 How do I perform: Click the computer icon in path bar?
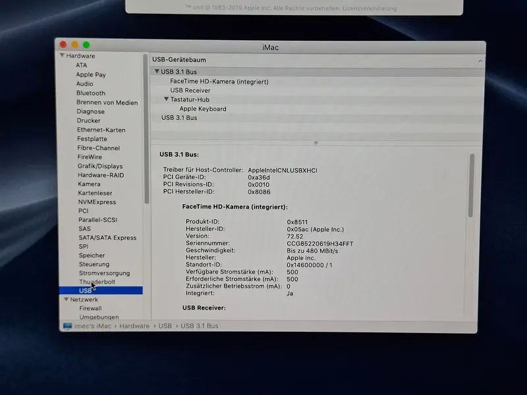coord(68,326)
